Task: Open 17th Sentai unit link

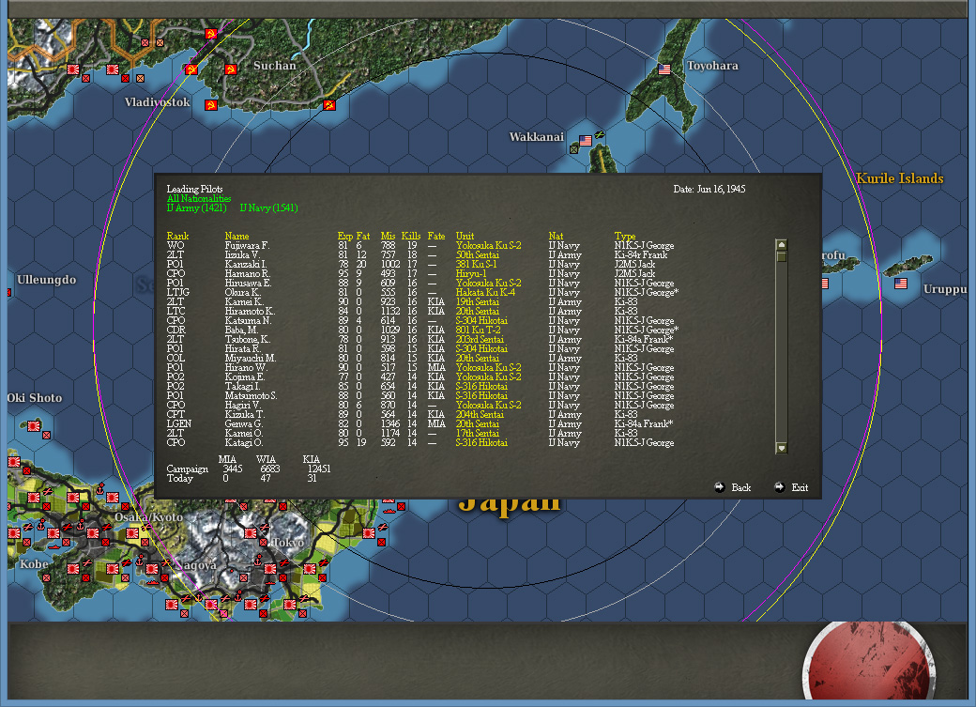Action: (478, 433)
